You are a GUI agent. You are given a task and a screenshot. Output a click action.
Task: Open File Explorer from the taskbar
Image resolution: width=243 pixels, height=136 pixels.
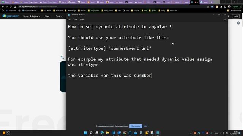coord(108,133)
